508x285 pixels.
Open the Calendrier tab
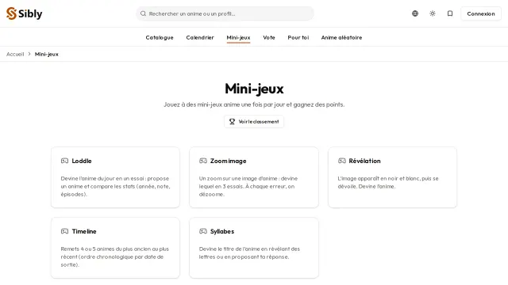(200, 37)
